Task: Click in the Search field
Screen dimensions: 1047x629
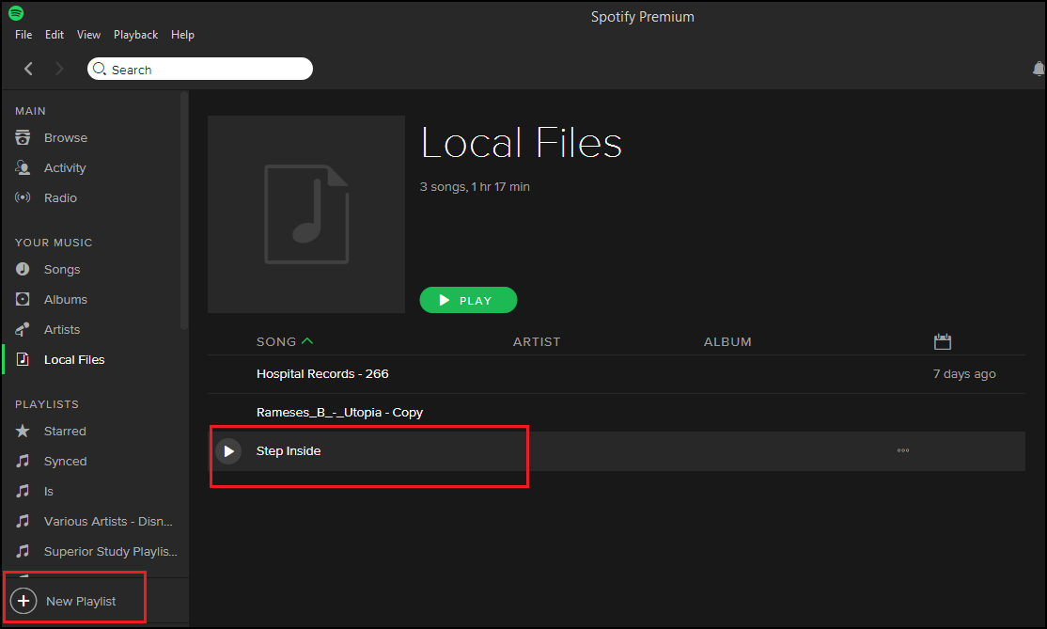Action: (x=199, y=69)
